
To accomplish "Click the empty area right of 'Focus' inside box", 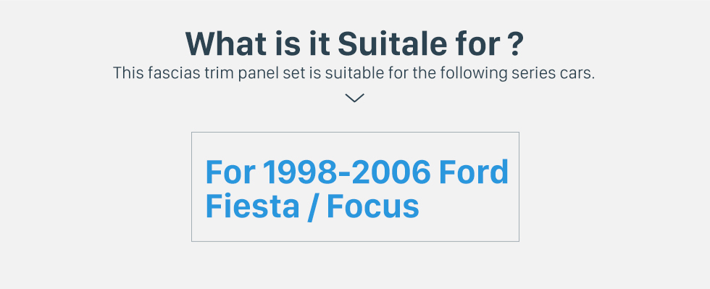I will point(469,206).
